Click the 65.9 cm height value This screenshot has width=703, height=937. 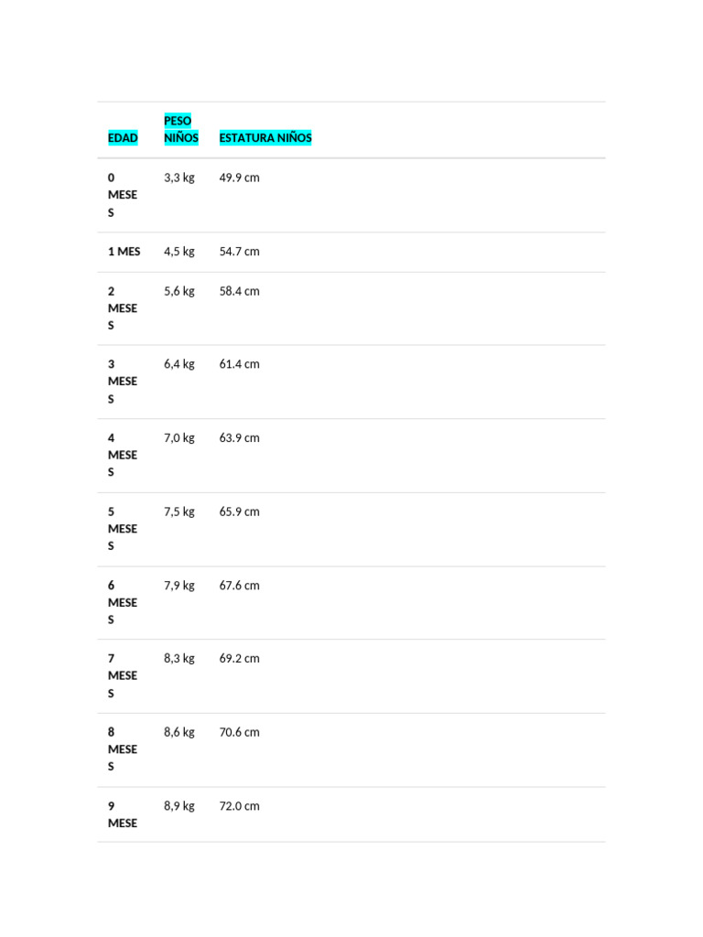(239, 512)
